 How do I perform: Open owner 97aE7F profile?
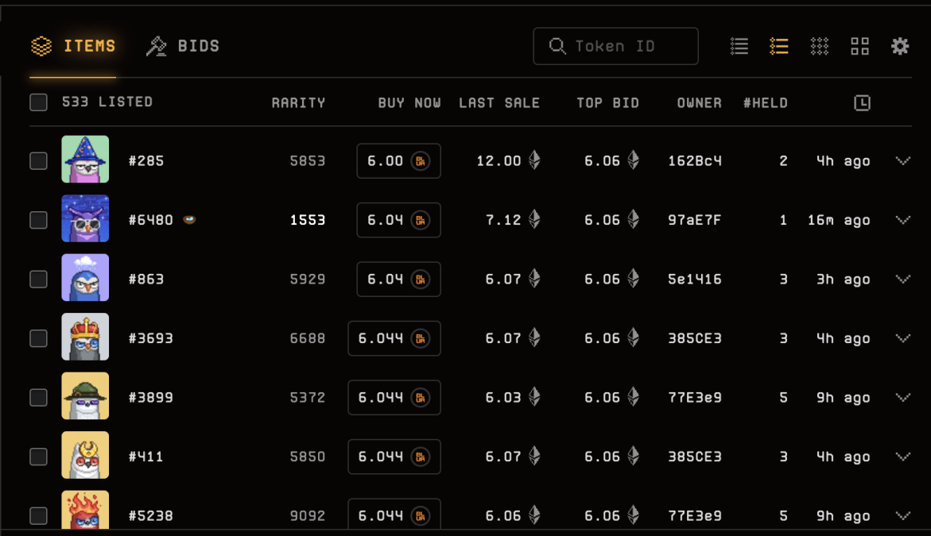coord(695,220)
